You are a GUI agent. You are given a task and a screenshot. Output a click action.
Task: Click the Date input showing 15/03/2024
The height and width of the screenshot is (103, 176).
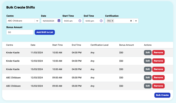pyautogui.click(x=49, y=21)
